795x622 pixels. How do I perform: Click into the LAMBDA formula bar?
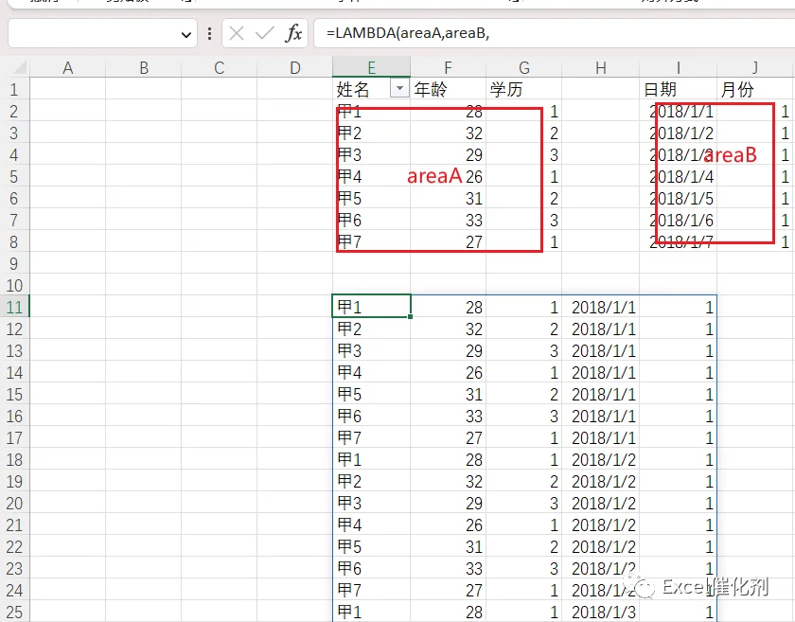(x=555, y=33)
